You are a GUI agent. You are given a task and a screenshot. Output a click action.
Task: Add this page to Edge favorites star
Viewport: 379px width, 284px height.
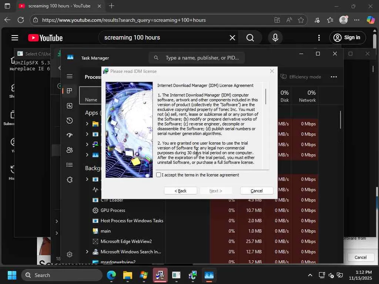point(301,20)
